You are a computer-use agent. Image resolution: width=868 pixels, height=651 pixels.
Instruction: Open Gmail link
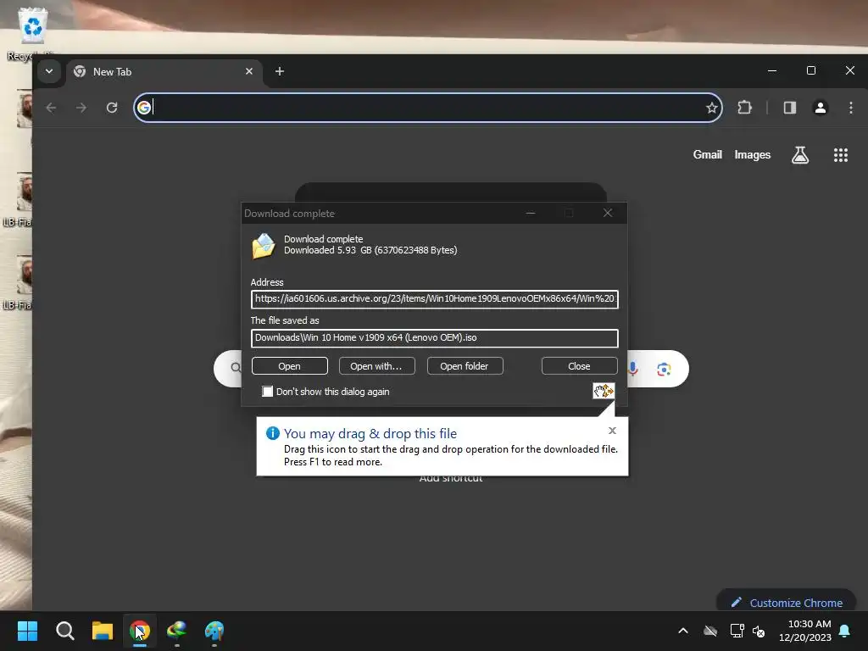[x=708, y=154]
